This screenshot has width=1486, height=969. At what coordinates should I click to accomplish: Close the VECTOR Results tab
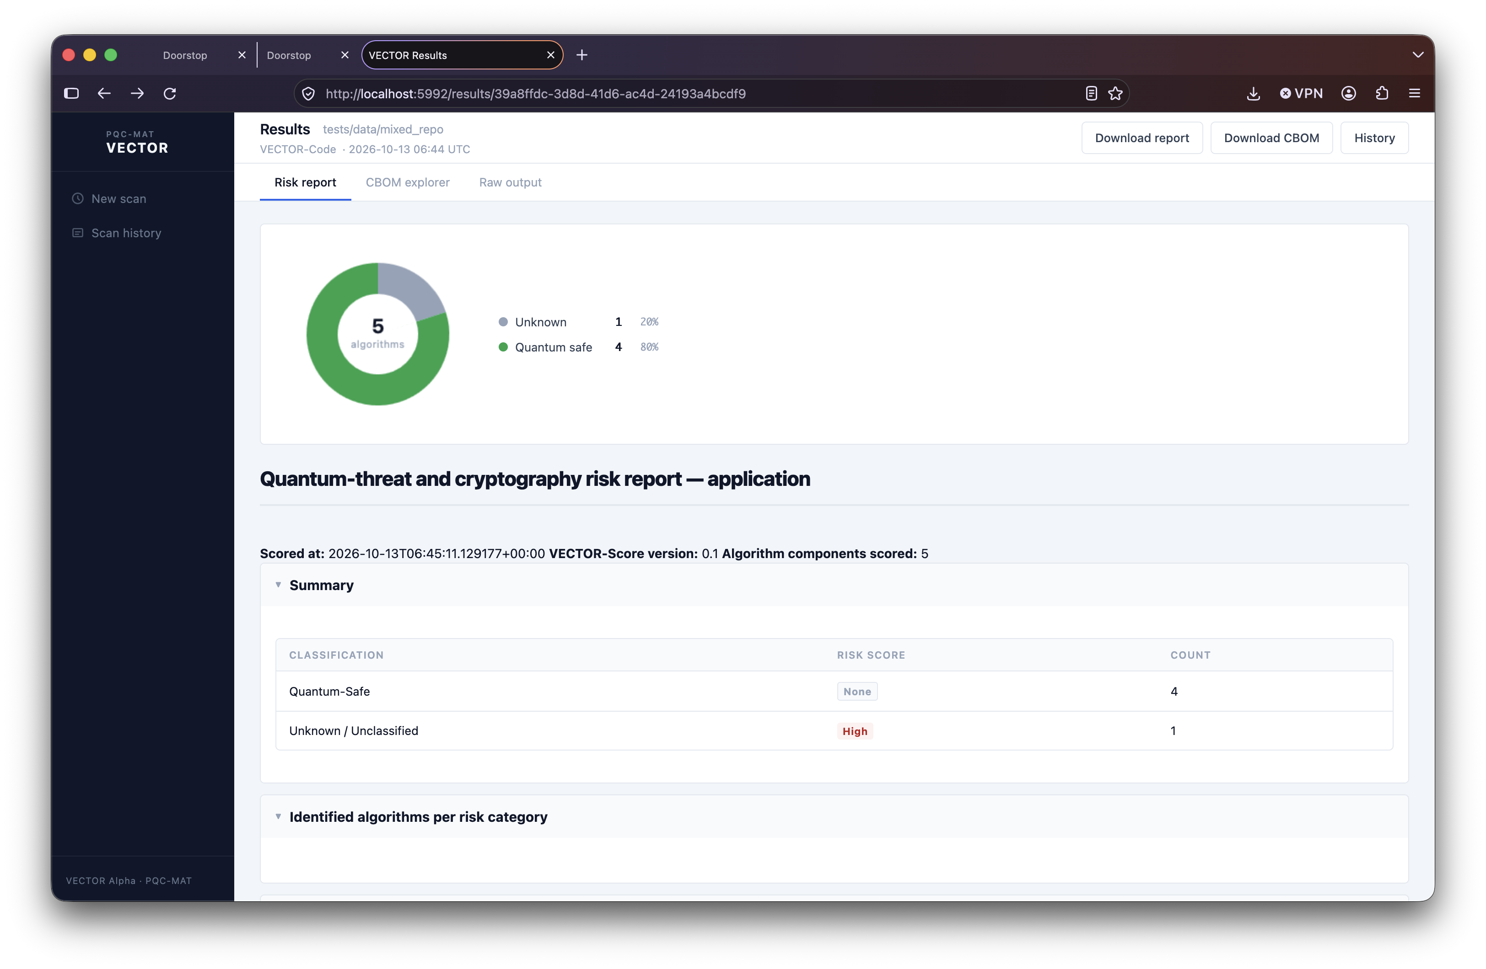pyautogui.click(x=551, y=55)
